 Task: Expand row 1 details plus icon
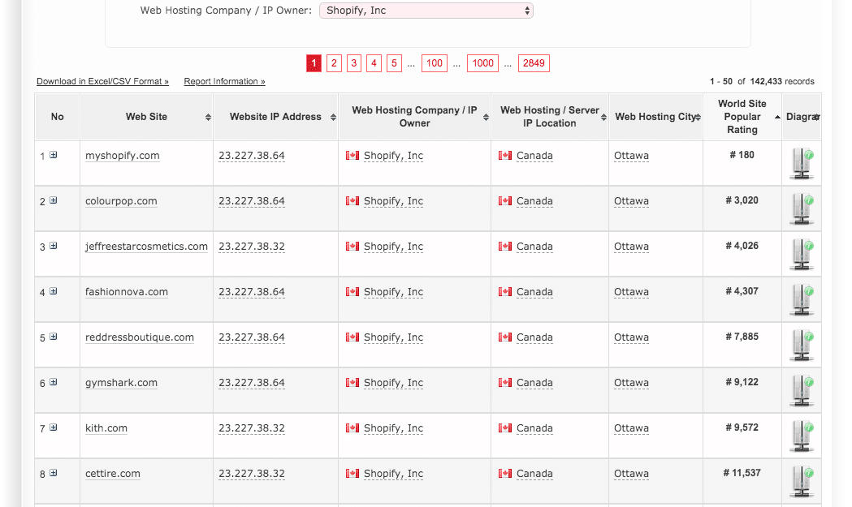pos(54,155)
